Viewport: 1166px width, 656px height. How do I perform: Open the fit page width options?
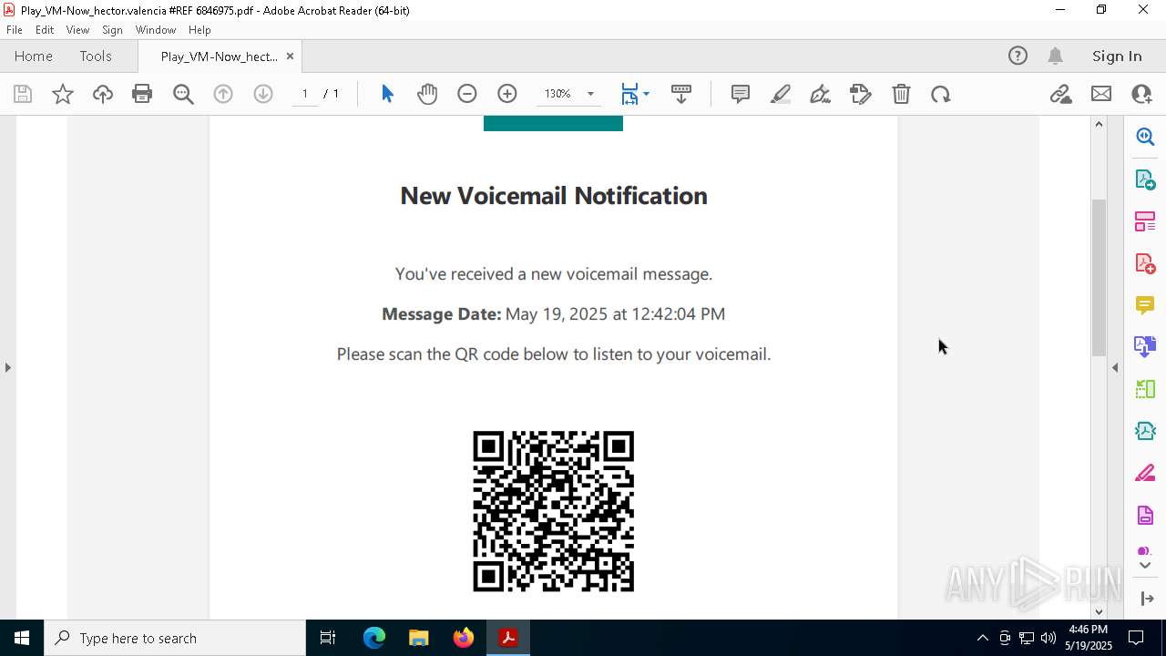[x=635, y=94]
